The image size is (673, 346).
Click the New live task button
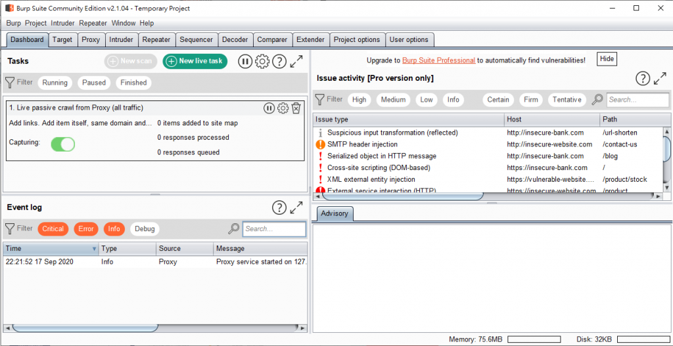pyautogui.click(x=195, y=61)
